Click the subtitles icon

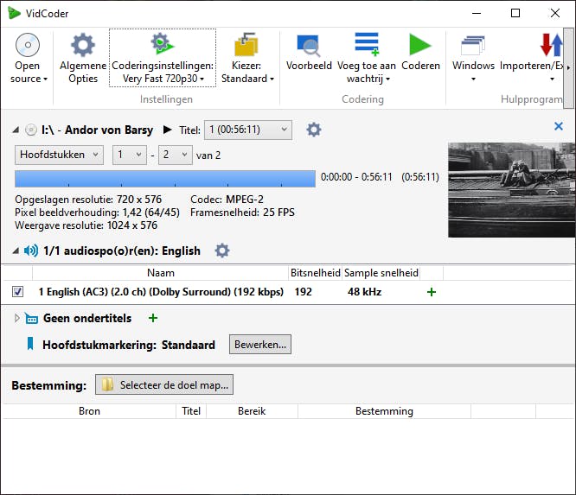32,319
